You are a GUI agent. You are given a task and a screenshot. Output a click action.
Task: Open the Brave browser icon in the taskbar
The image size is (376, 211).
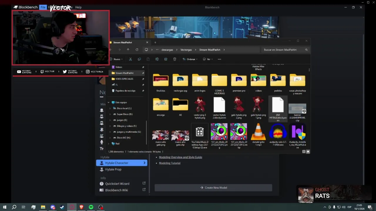click(81, 207)
